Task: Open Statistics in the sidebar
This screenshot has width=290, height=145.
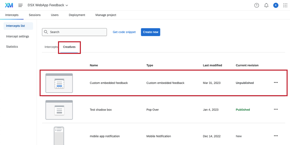Action: click(12, 46)
